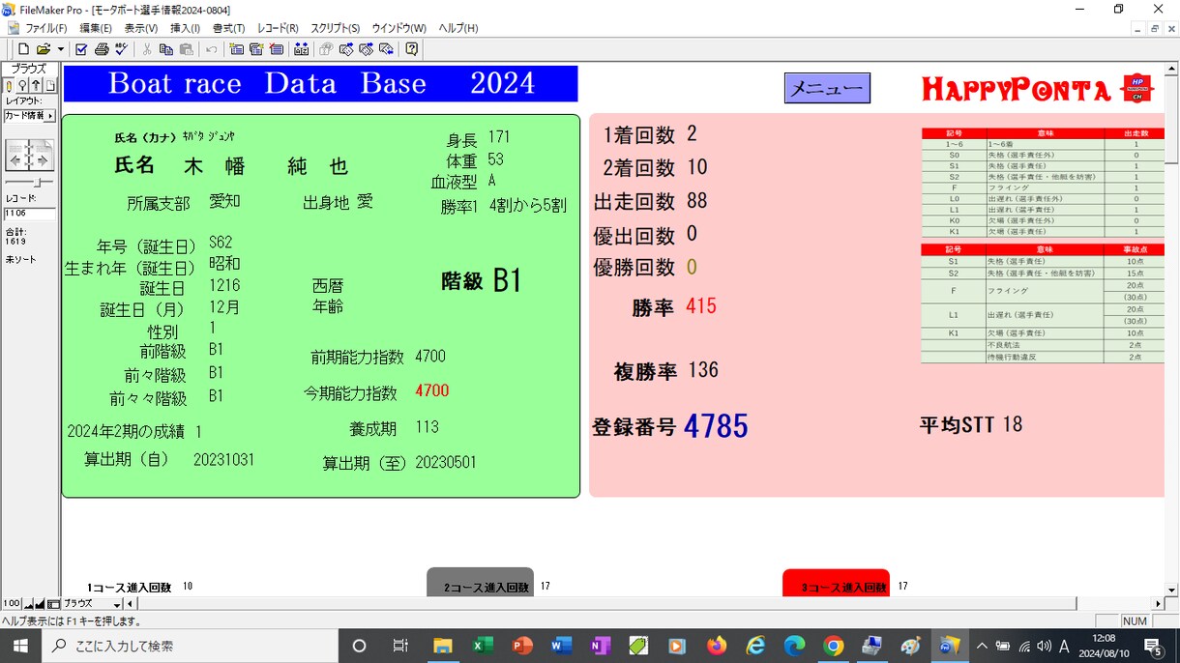Switch to Preview mode with page icon

50,85
